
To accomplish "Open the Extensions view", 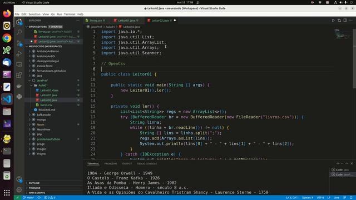I will click(19, 75).
